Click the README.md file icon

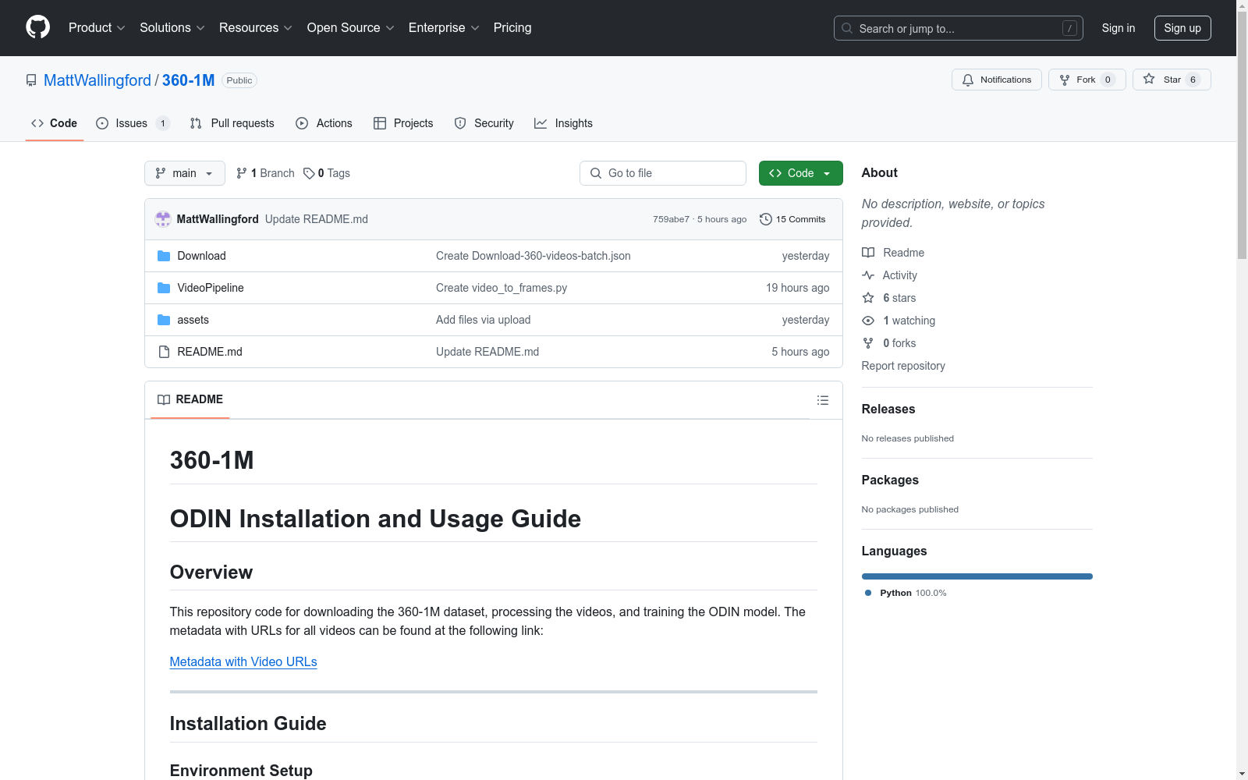click(164, 352)
